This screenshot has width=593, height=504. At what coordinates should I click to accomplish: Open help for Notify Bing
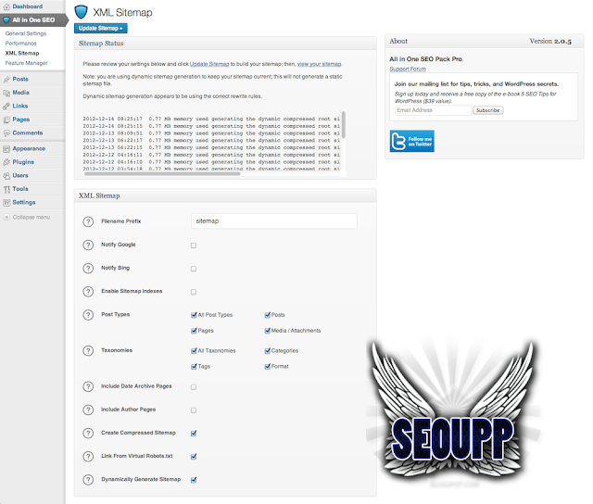click(x=88, y=269)
